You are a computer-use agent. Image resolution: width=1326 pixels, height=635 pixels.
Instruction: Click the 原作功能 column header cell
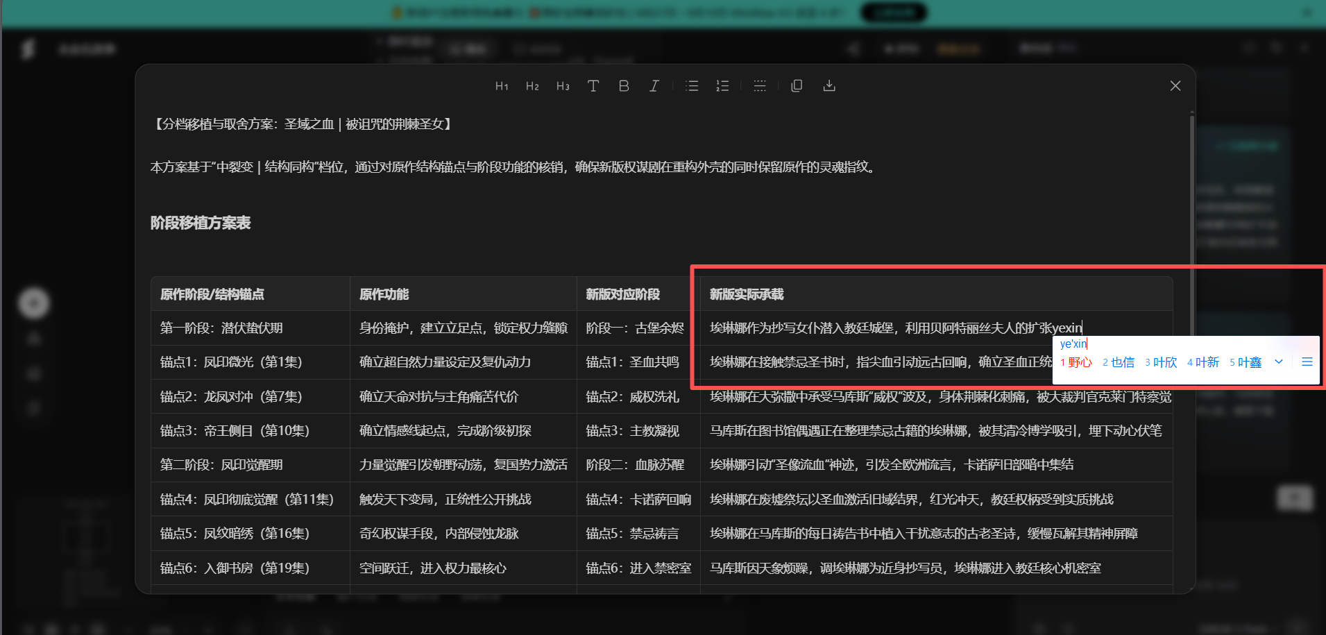464,294
